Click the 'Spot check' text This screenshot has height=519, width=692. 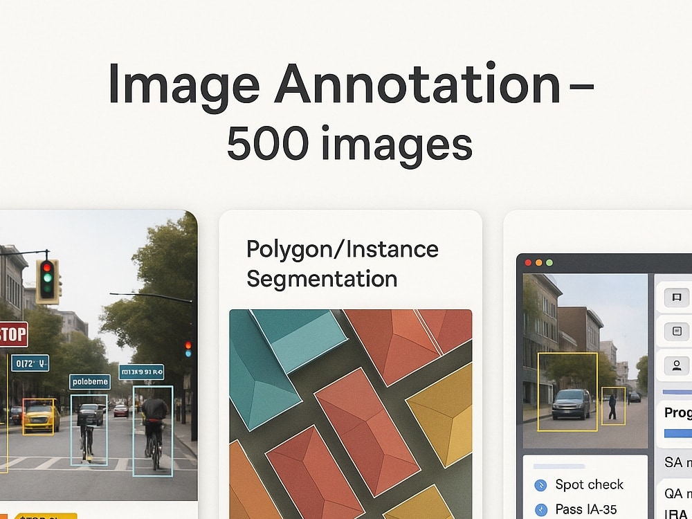click(x=589, y=484)
